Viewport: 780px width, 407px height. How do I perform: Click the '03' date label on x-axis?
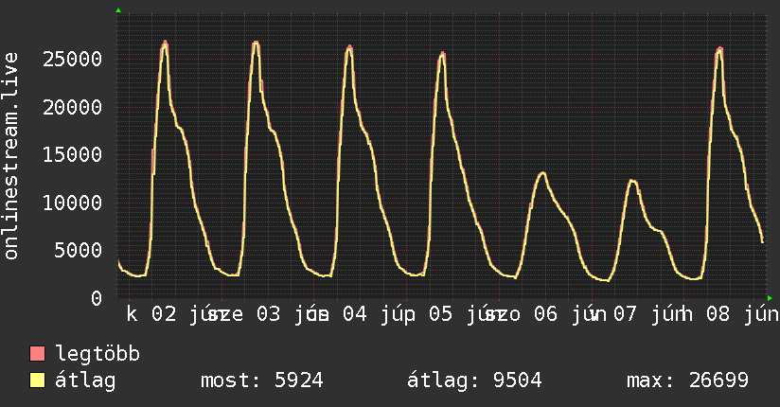(x=269, y=314)
